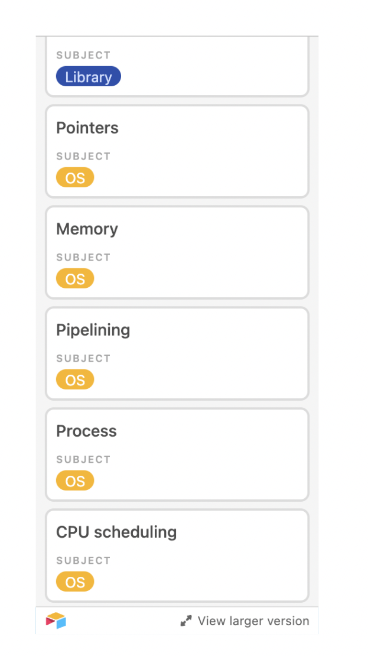The width and height of the screenshot is (368, 656).
Task: Click the SUBJECT label on the Memory card
Action: click(83, 257)
